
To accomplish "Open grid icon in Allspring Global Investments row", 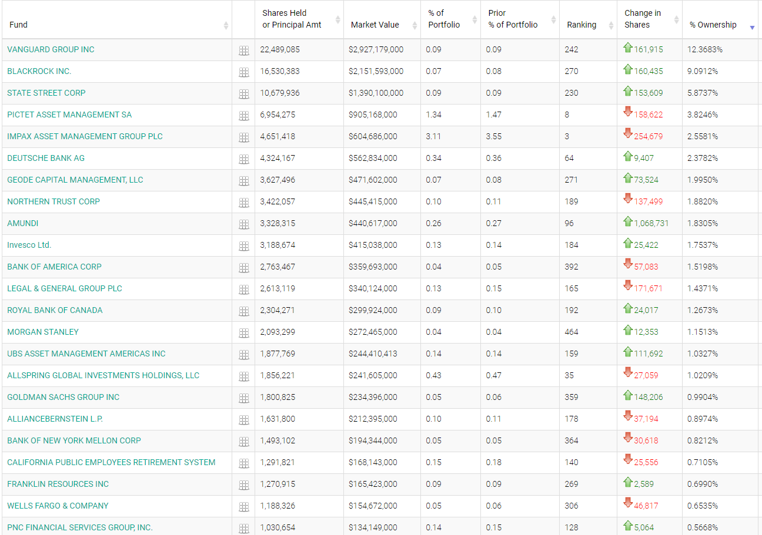I will (x=244, y=376).
